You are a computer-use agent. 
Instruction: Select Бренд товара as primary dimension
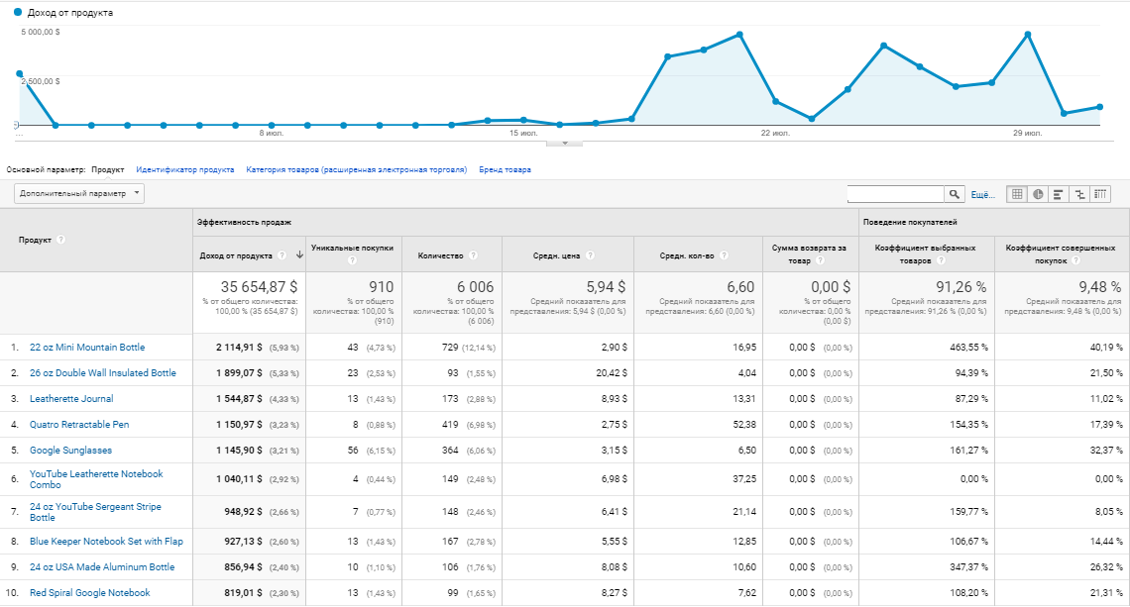coord(505,169)
